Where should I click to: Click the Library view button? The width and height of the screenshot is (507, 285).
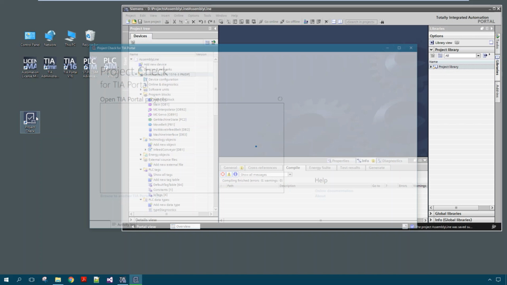click(443, 43)
